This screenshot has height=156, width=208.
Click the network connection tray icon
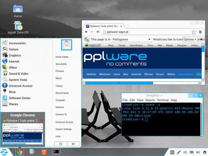(x=179, y=152)
